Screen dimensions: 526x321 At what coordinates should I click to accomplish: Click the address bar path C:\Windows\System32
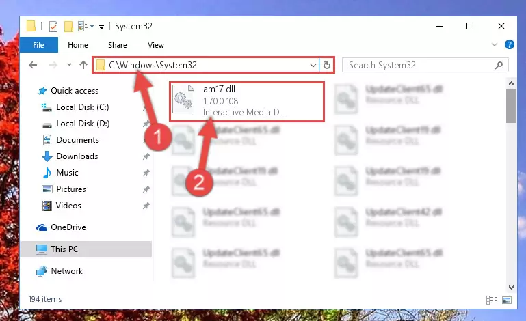coord(153,65)
